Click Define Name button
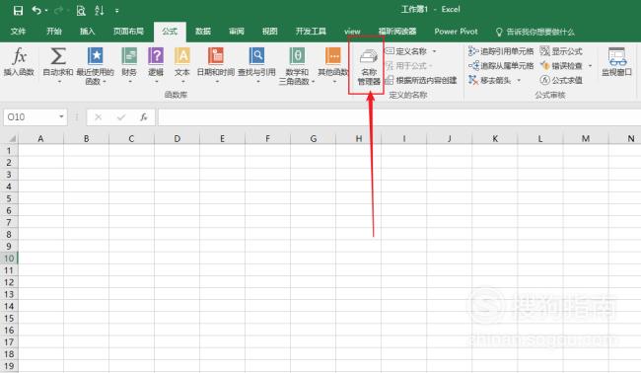 [x=406, y=51]
